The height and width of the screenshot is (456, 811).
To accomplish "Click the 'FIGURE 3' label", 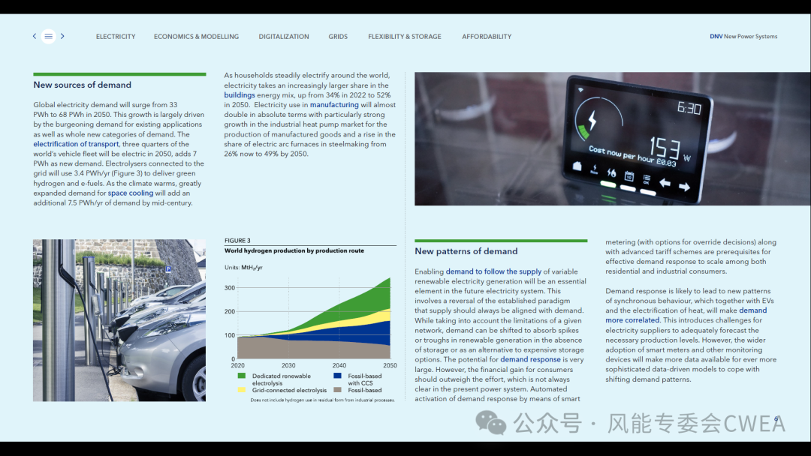I will click(x=237, y=241).
